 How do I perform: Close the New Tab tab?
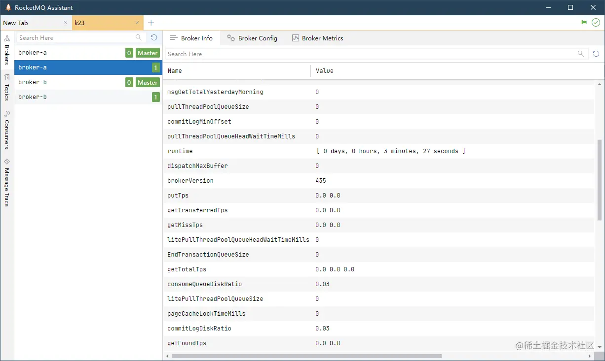click(66, 23)
